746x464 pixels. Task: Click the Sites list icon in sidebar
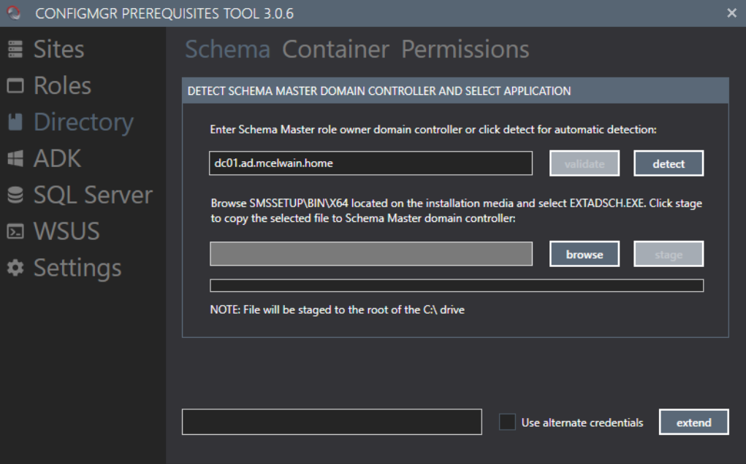coord(15,50)
